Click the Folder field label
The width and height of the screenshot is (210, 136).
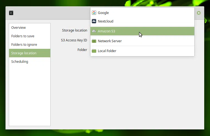(82, 50)
